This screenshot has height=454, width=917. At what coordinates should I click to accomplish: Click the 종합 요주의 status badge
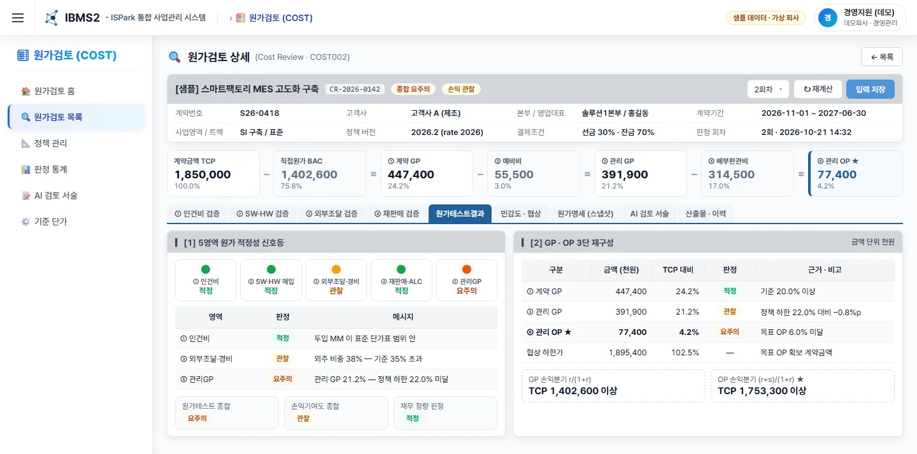tap(413, 89)
